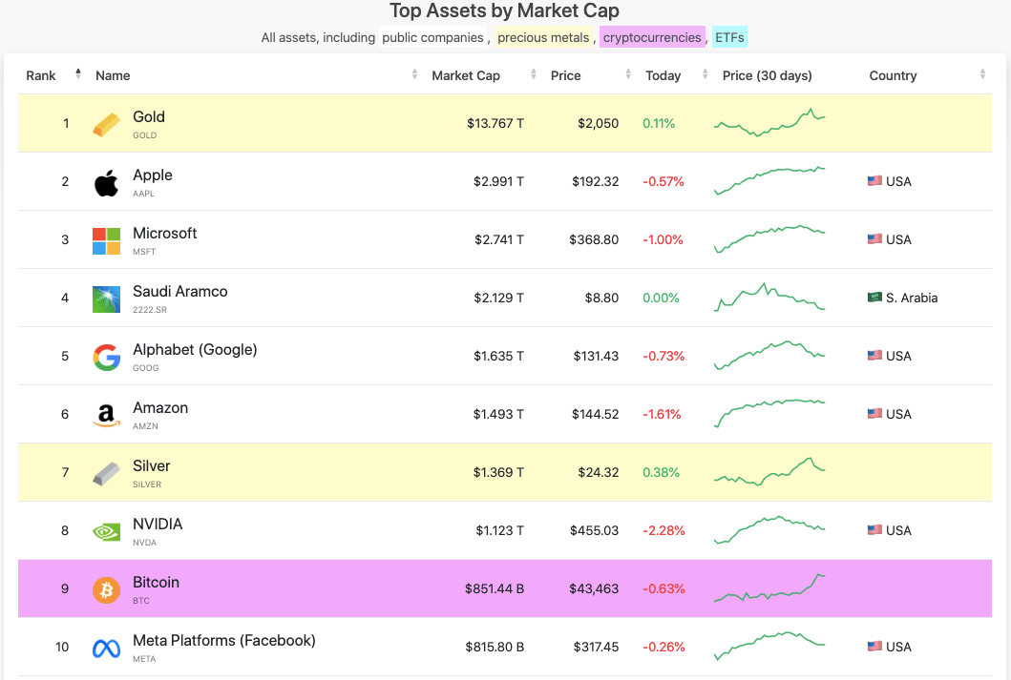Screen dimensions: 1011x680
Task: Click Meta's price $317.45
Action: point(596,647)
